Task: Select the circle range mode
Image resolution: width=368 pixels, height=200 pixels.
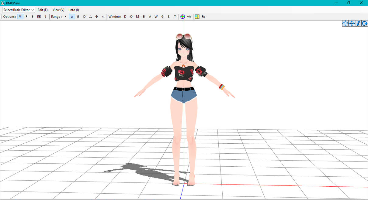Action: point(84,17)
